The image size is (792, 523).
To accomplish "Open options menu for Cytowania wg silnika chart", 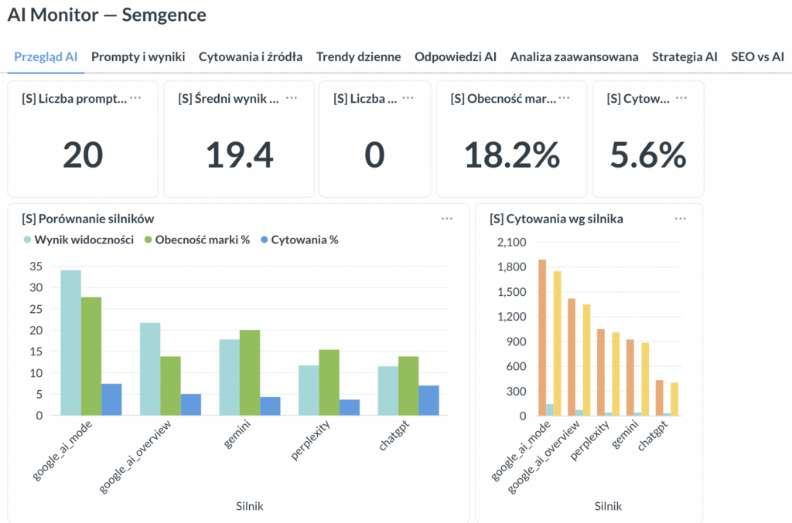I will pos(680,219).
